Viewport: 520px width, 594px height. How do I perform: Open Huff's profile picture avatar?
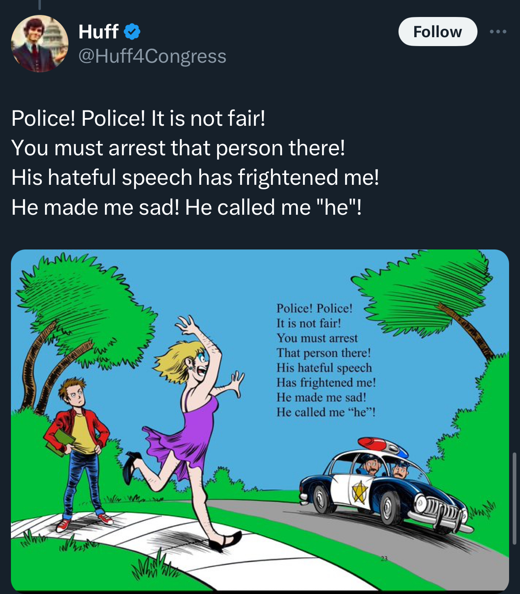pyautogui.click(x=40, y=44)
